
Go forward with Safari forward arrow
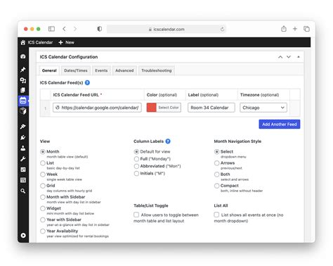[75, 29]
